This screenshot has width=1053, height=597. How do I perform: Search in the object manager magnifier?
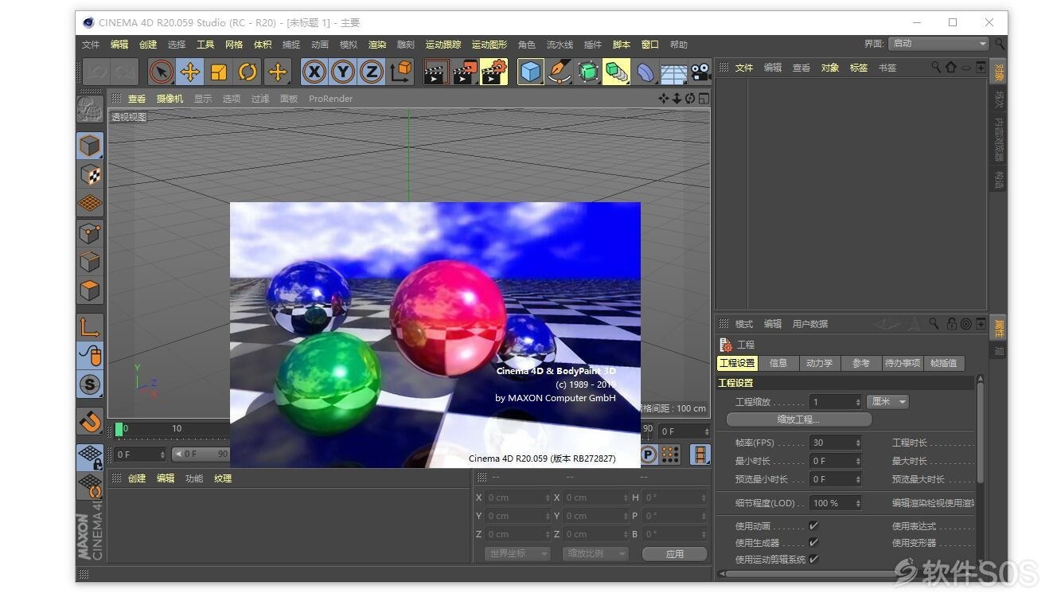(x=936, y=68)
